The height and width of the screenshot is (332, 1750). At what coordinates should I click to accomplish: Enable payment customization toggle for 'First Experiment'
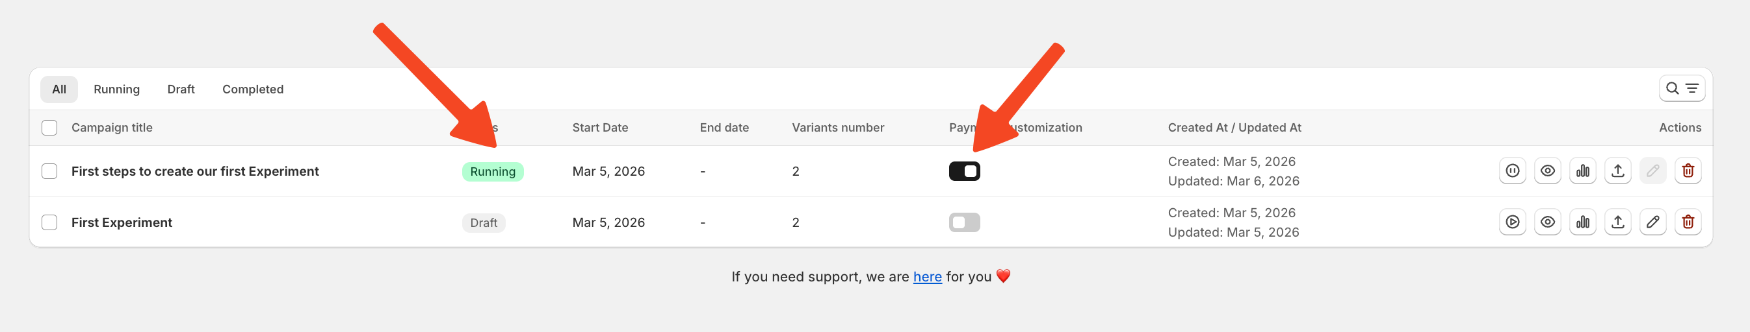tap(964, 222)
